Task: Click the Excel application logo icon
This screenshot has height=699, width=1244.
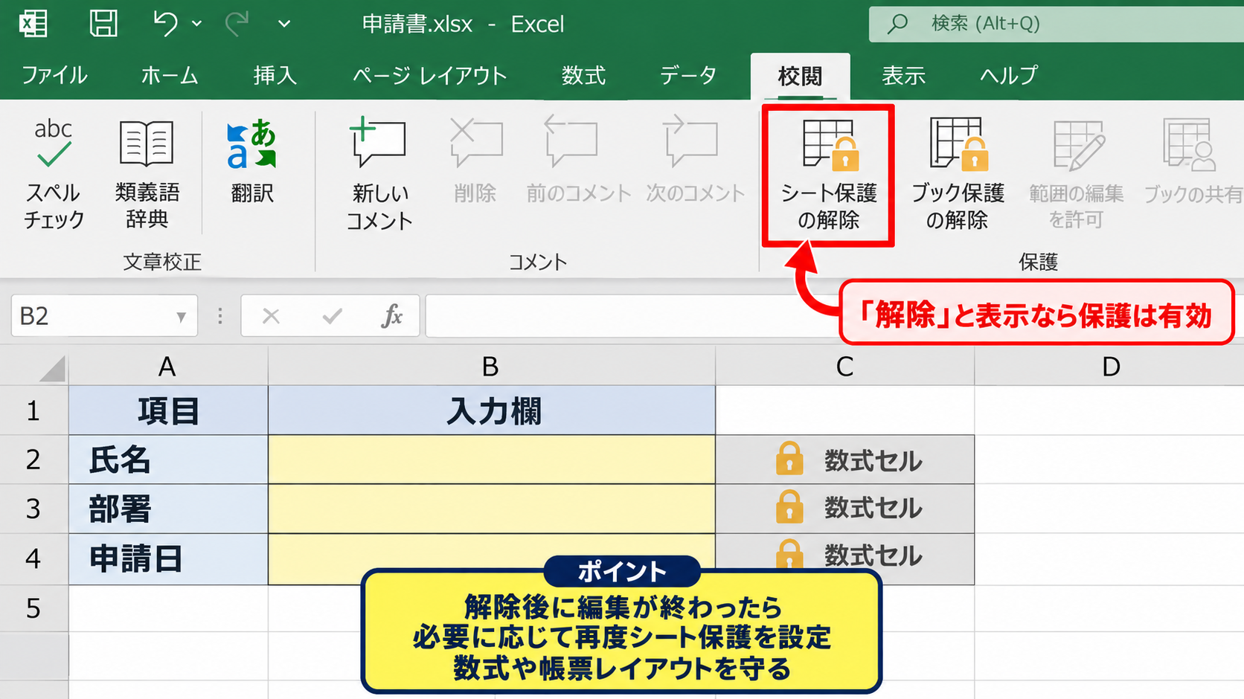Action: tap(33, 23)
